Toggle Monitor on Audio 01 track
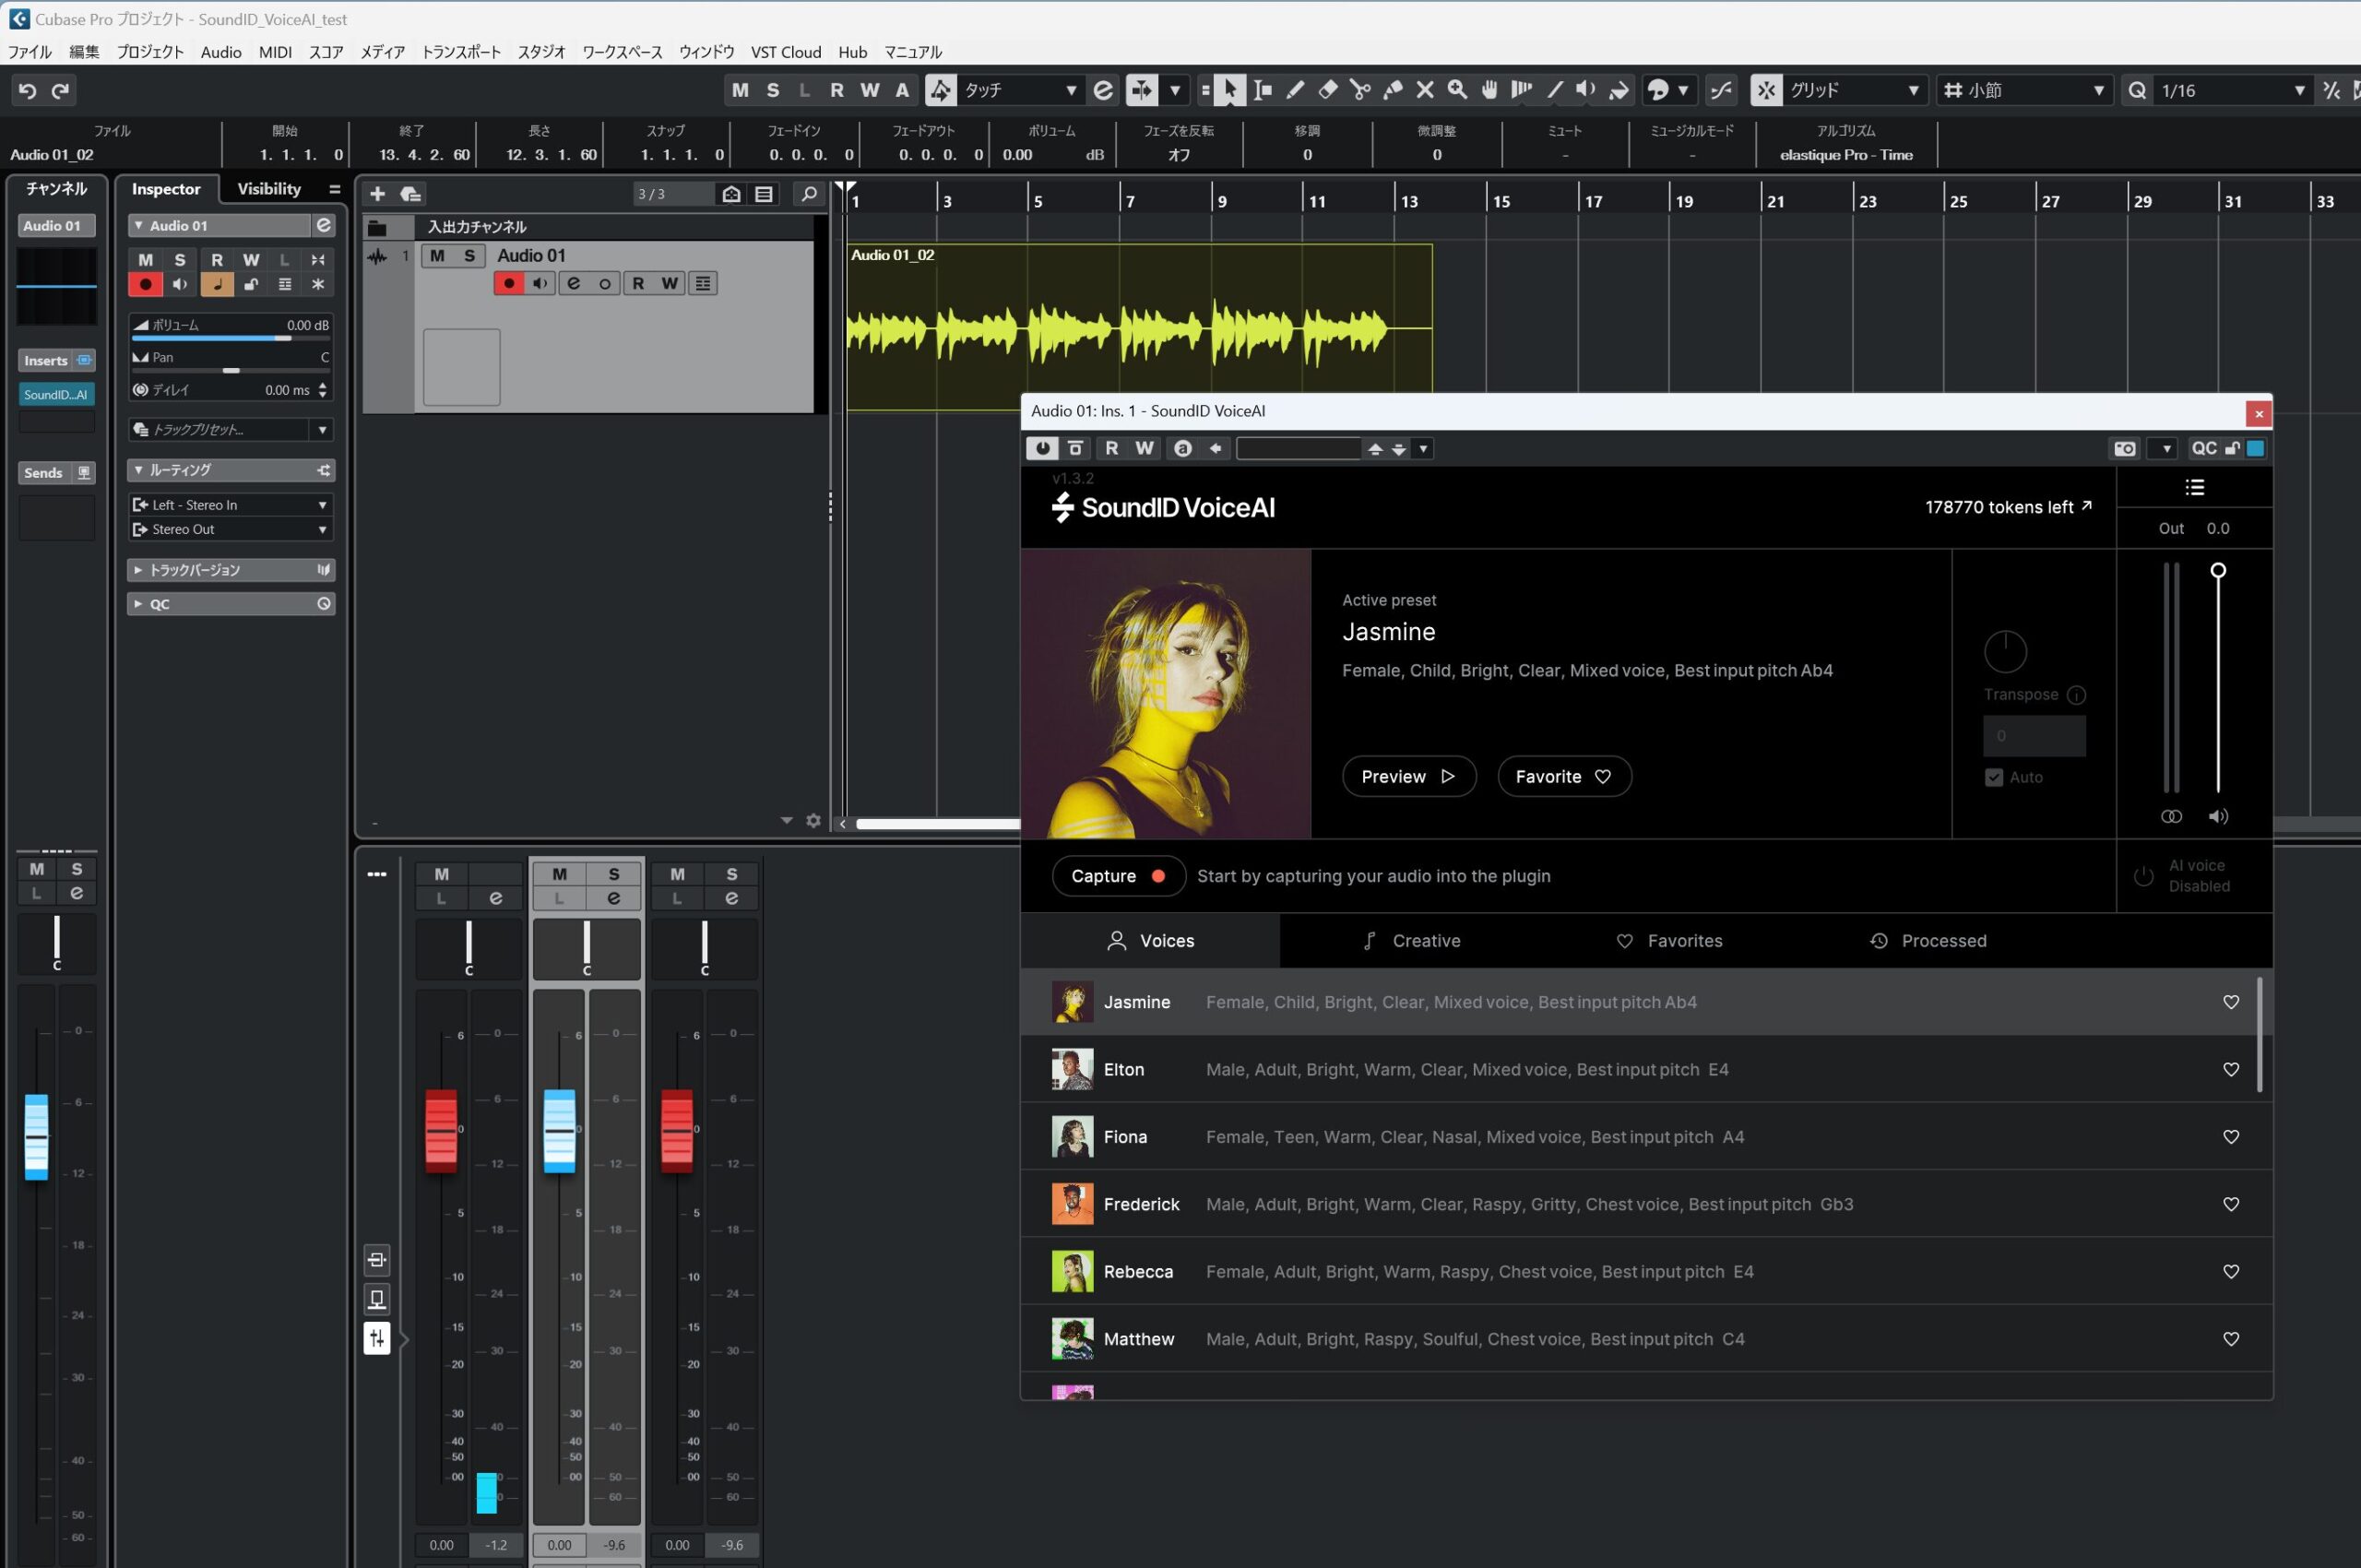2361x1568 pixels. coord(540,283)
